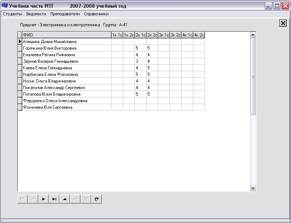Select student Горячкина Юлия Викторовна
The width and height of the screenshot is (291, 223).
(67, 48)
